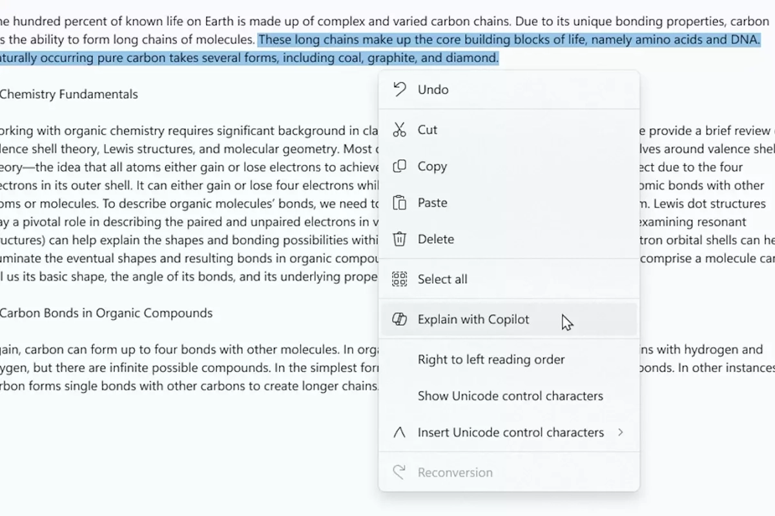The height and width of the screenshot is (516, 775).
Task: Select the Undo menu entry
Action: point(433,90)
